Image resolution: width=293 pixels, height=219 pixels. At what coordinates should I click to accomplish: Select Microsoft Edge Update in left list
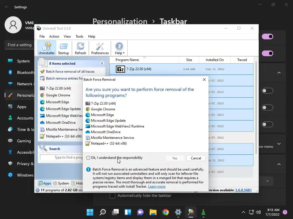point(63,109)
